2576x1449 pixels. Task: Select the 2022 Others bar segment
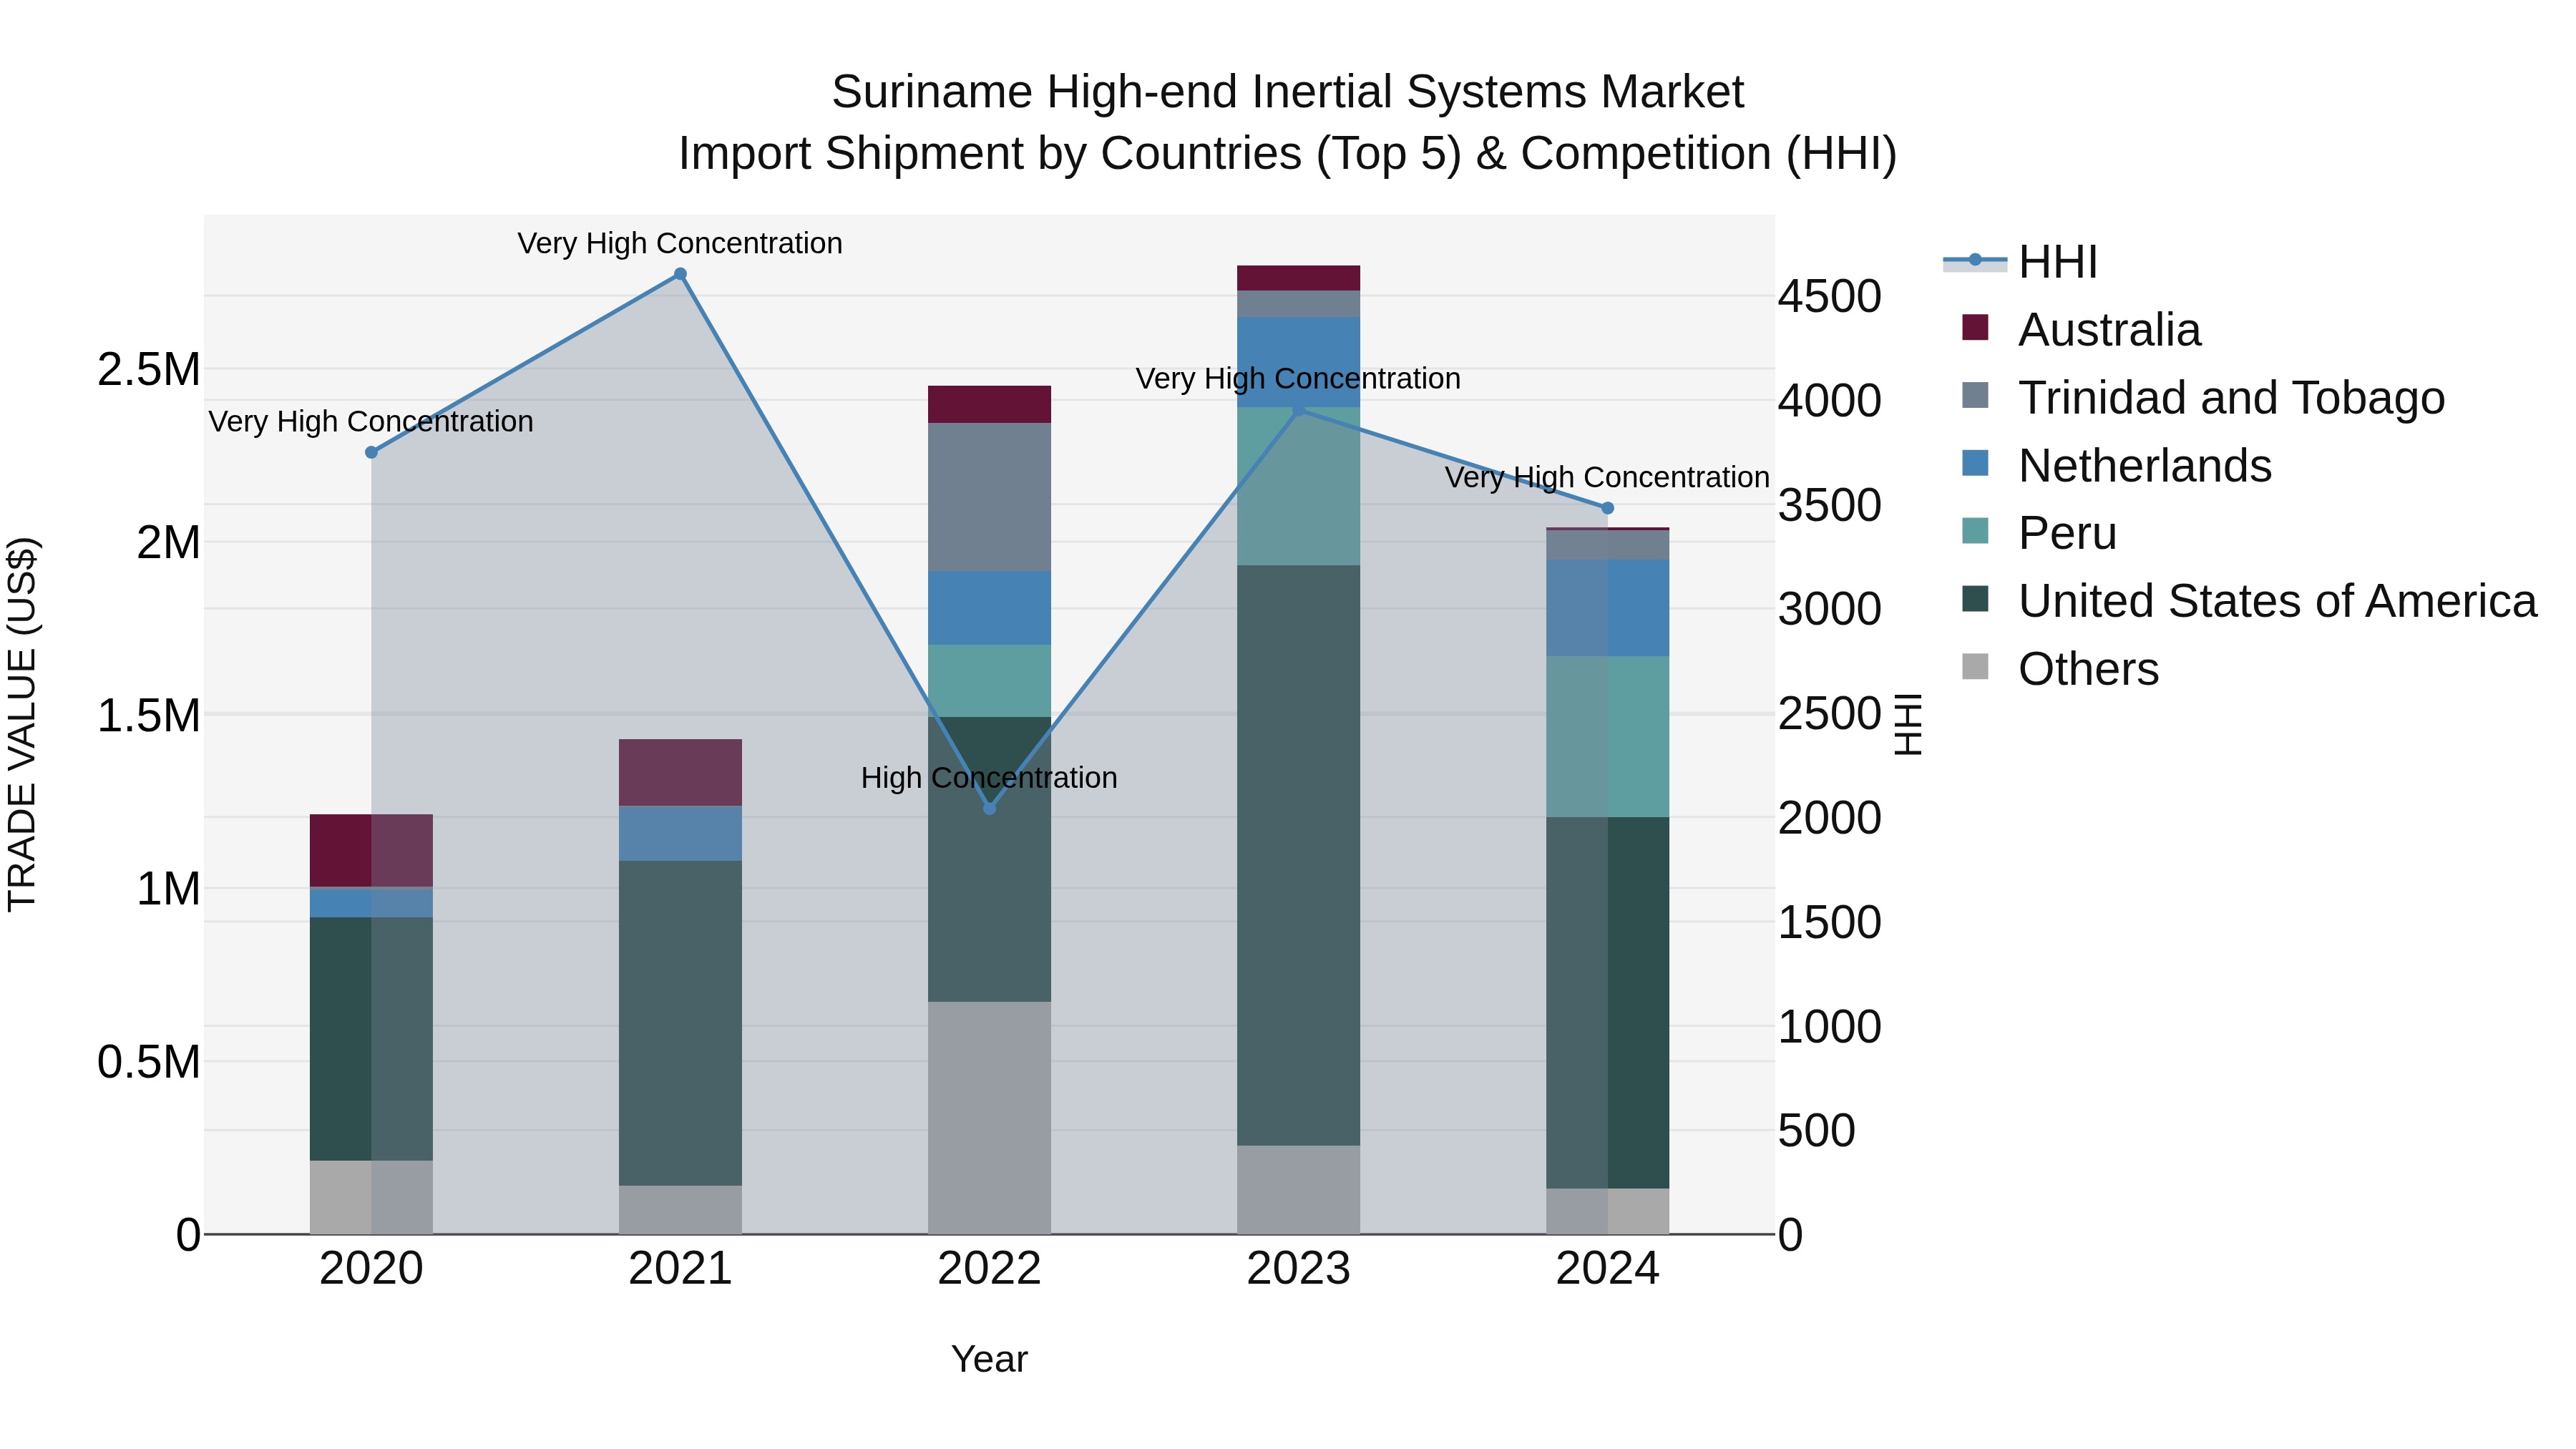989,1117
